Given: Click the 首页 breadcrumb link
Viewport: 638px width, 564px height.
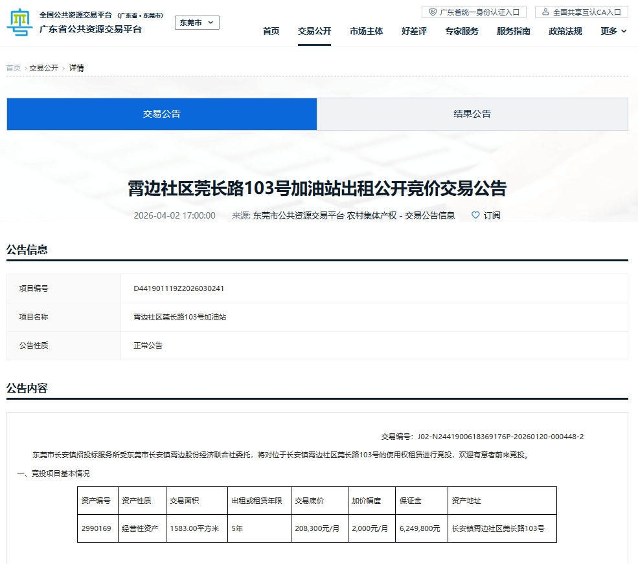Looking at the screenshot, I should click(x=14, y=68).
